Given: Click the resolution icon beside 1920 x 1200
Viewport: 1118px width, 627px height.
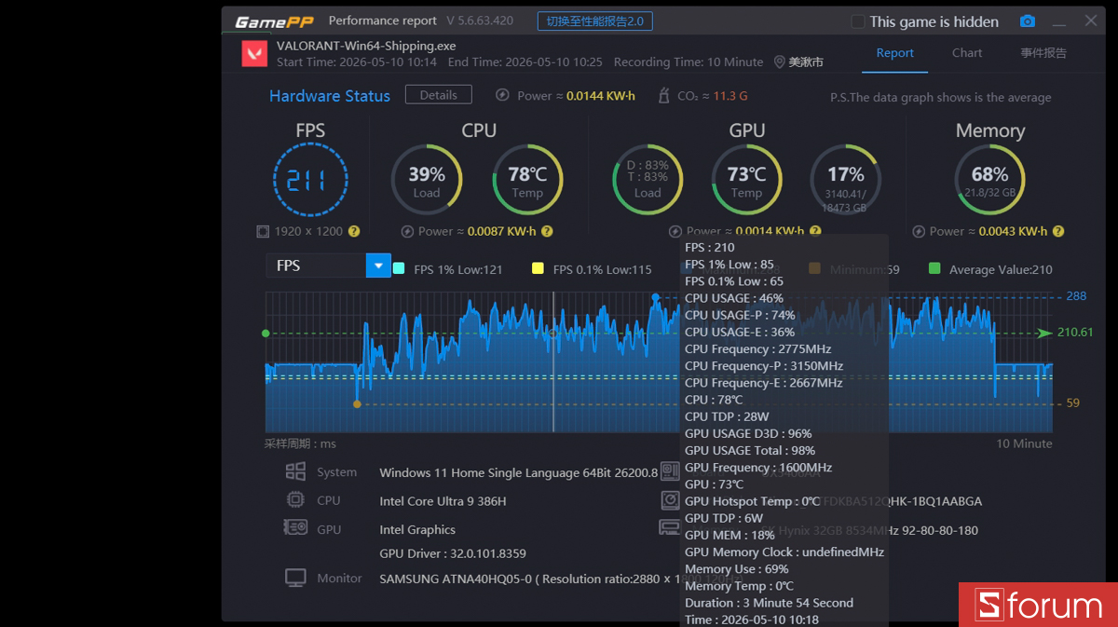Looking at the screenshot, I should (263, 231).
